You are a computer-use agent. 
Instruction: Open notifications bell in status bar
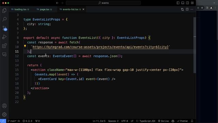tap(192, 121)
